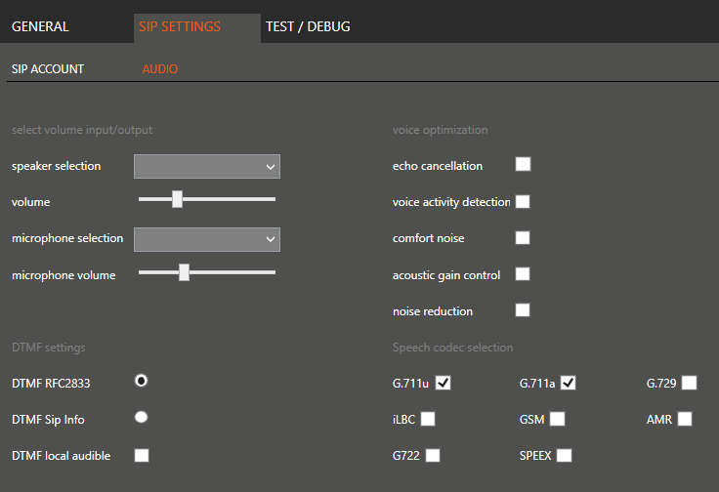Viewport: 719px width, 492px height.
Task: Expand the speaker selection dropdown
Action: tap(207, 167)
